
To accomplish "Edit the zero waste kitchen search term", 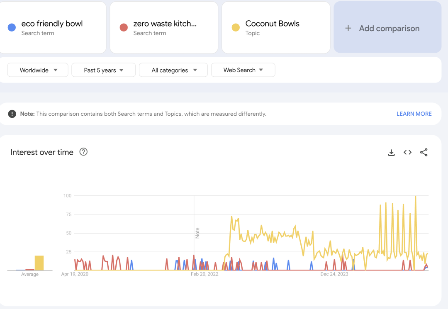I will click(x=165, y=24).
